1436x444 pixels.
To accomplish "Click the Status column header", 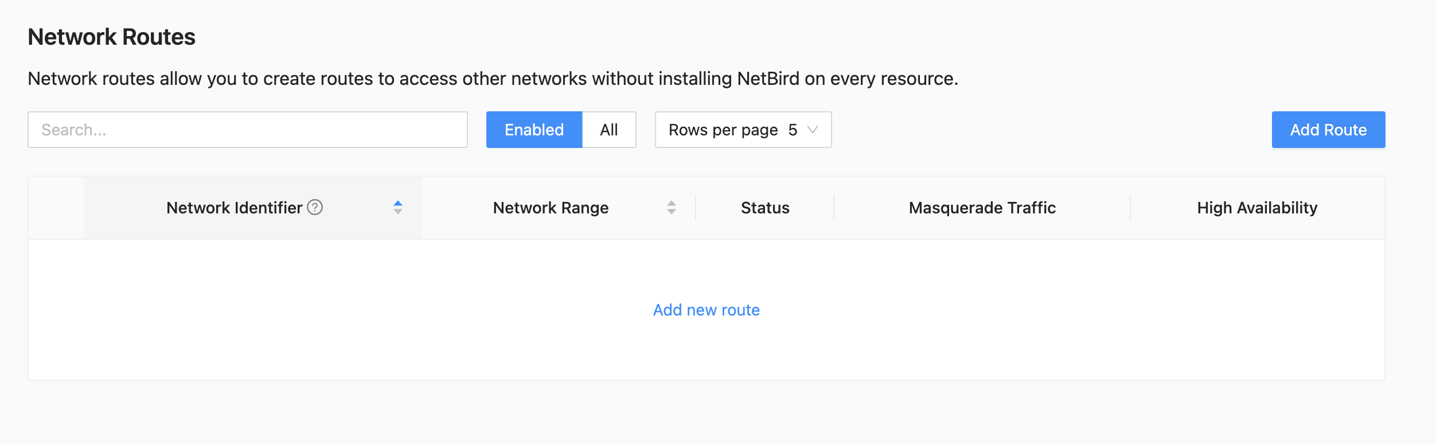I will tap(765, 208).
